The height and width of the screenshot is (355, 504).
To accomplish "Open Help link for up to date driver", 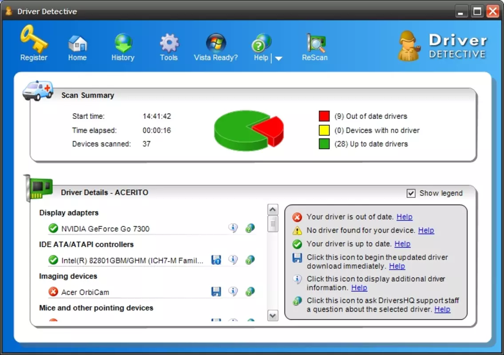I will [x=402, y=244].
